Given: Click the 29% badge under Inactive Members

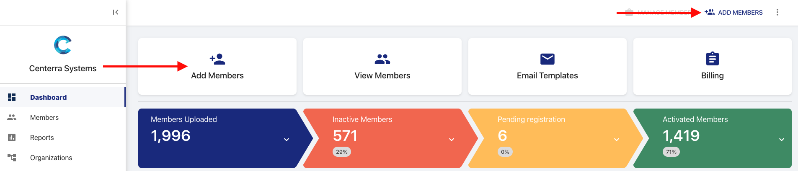Looking at the screenshot, I should (342, 152).
